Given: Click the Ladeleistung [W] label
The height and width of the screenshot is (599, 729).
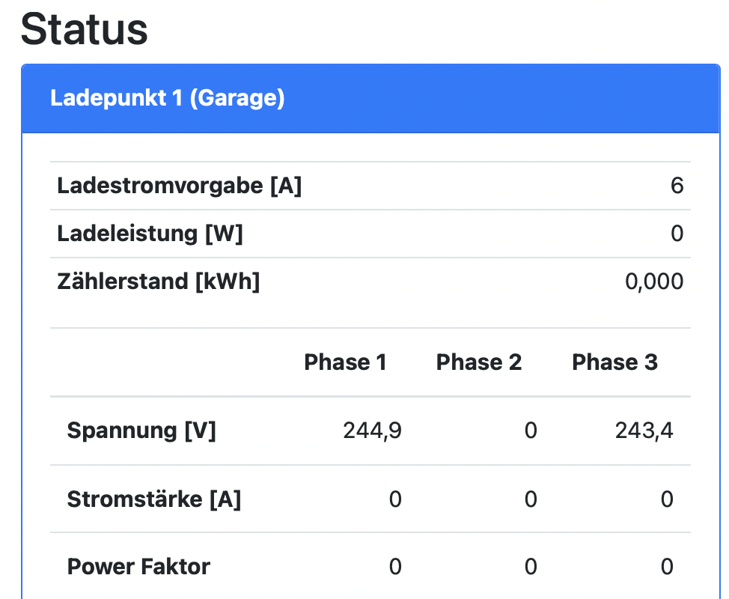Looking at the screenshot, I should point(150,234).
